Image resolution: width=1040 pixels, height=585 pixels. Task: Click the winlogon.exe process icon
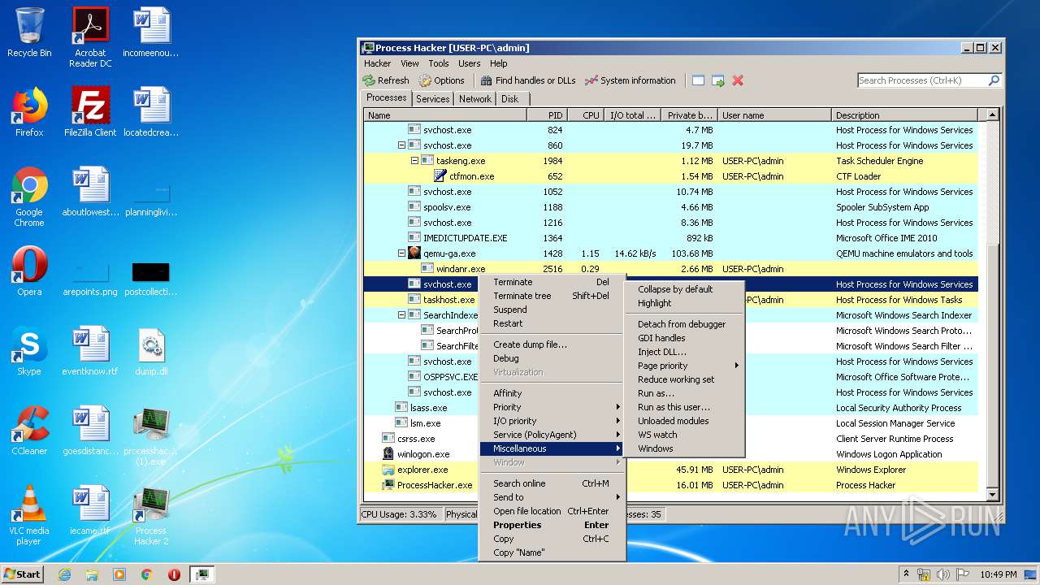(388, 454)
